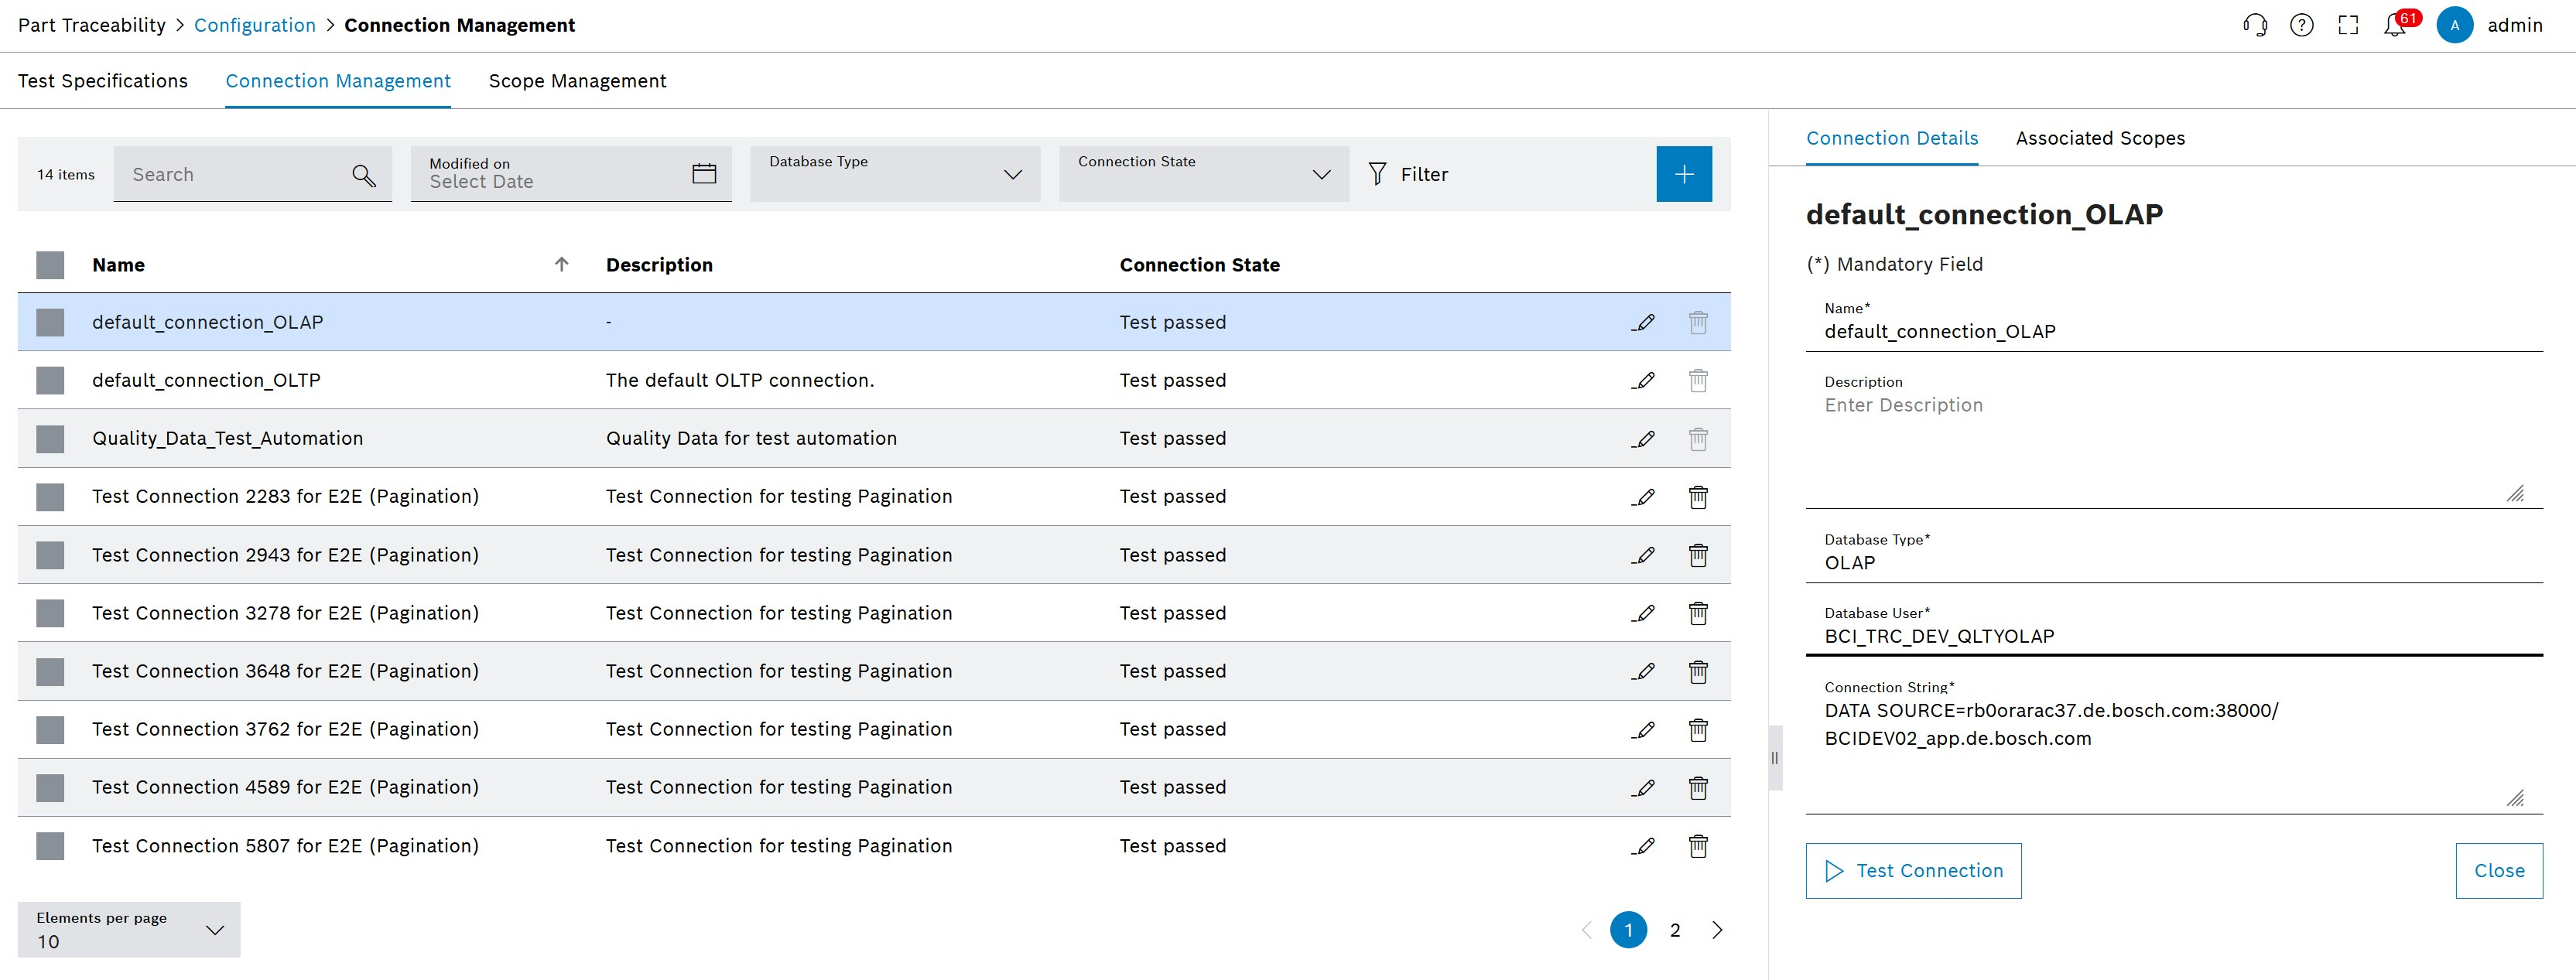Open the admin user avatar
The width and height of the screenshot is (2576, 980).
click(2455, 25)
